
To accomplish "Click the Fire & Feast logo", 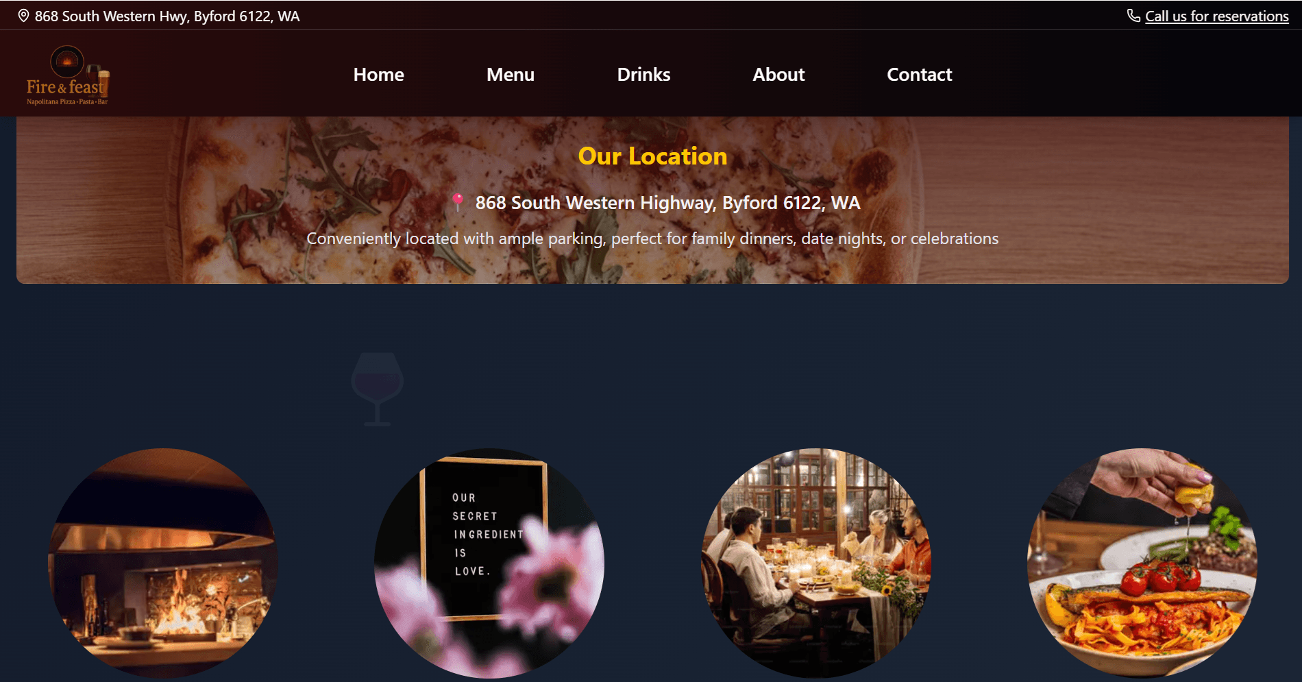I will 67,75.
